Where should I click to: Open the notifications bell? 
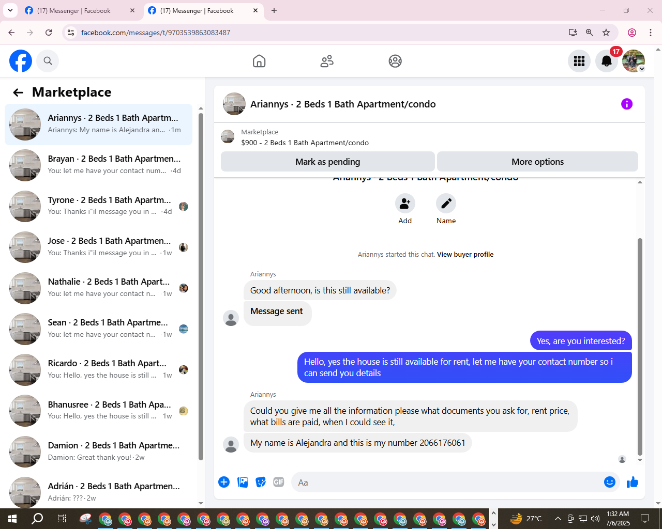click(x=607, y=61)
